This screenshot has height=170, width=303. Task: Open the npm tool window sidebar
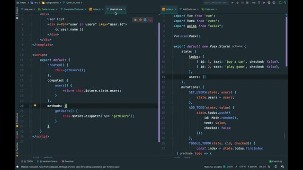[17, 135]
